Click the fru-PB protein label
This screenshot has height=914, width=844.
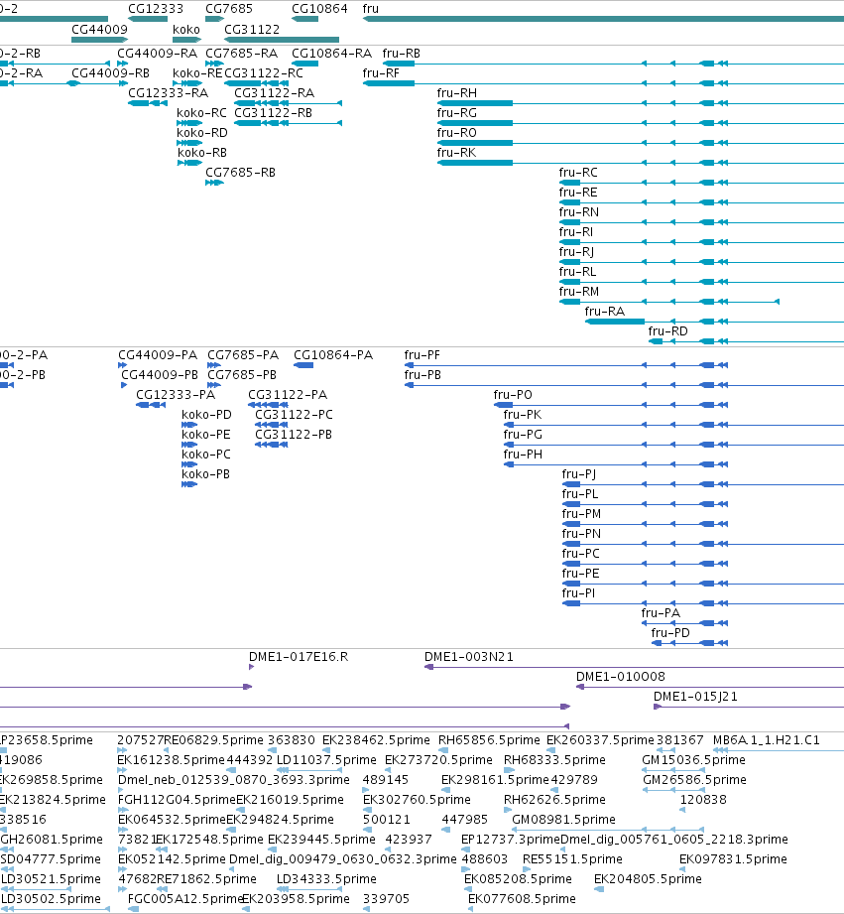coord(422,375)
